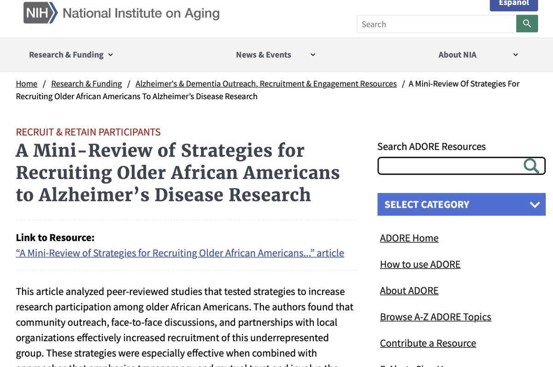Screen dimensions: 553x367
Task: Open the Home breadcrumb link
Action: [x=26, y=83]
